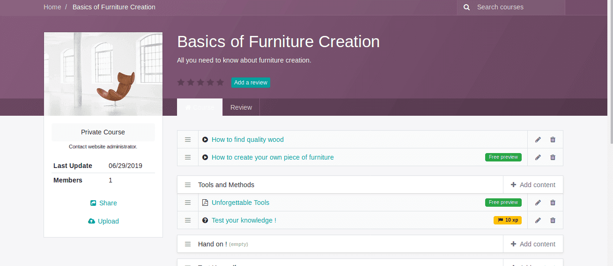Click the Hand on ! section title

(x=213, y=244)
